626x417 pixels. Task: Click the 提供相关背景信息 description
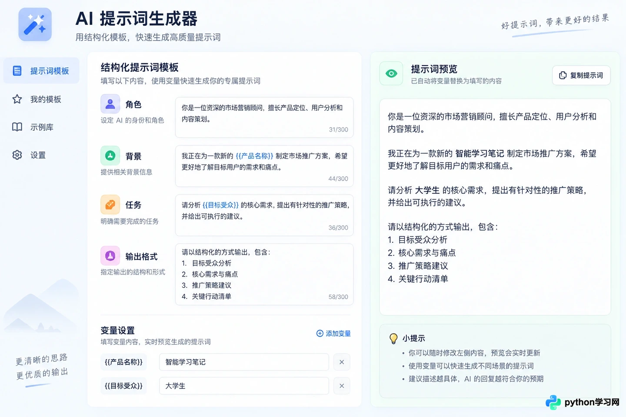pos(127,172)
